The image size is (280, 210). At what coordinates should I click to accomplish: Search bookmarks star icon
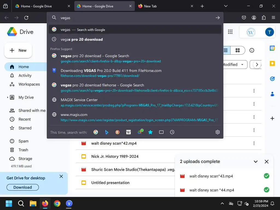coord(150,132)
